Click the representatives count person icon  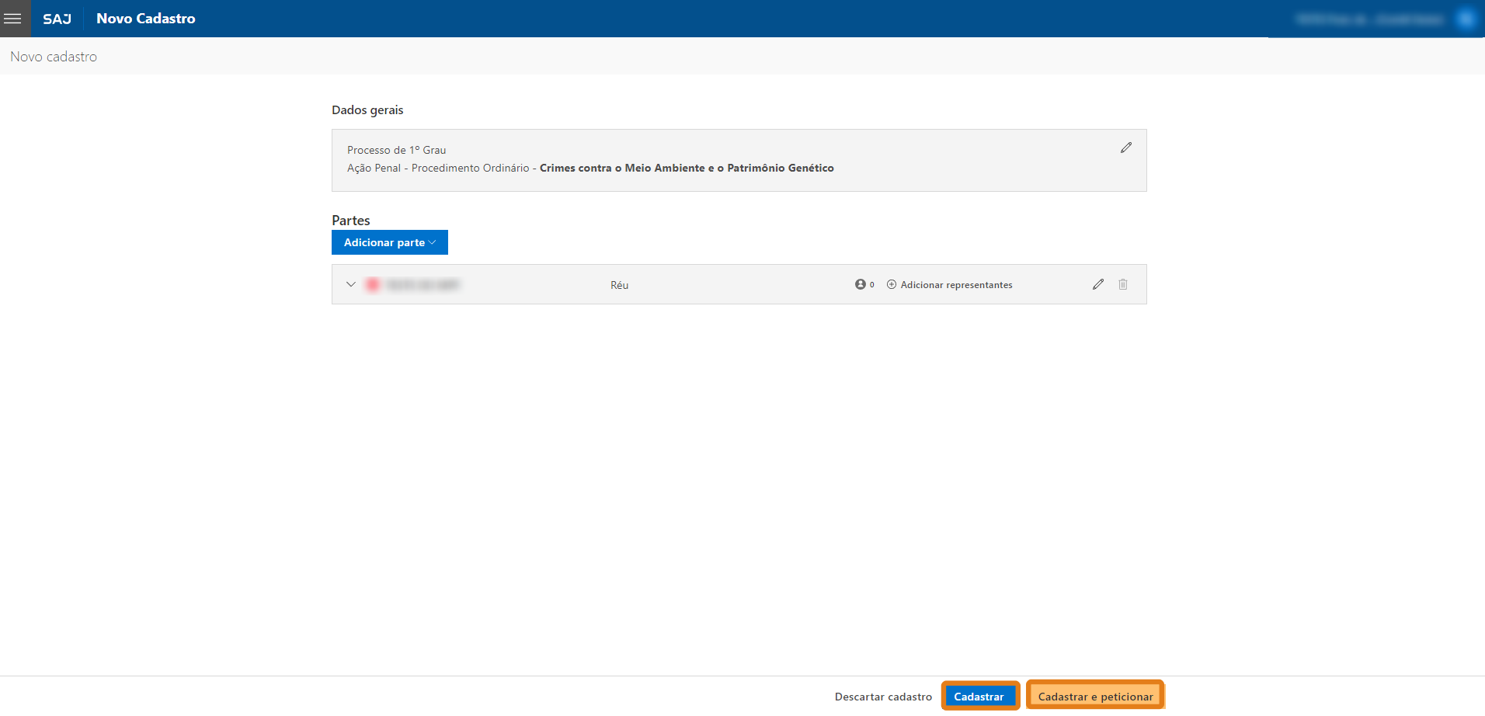coord(861,284)
